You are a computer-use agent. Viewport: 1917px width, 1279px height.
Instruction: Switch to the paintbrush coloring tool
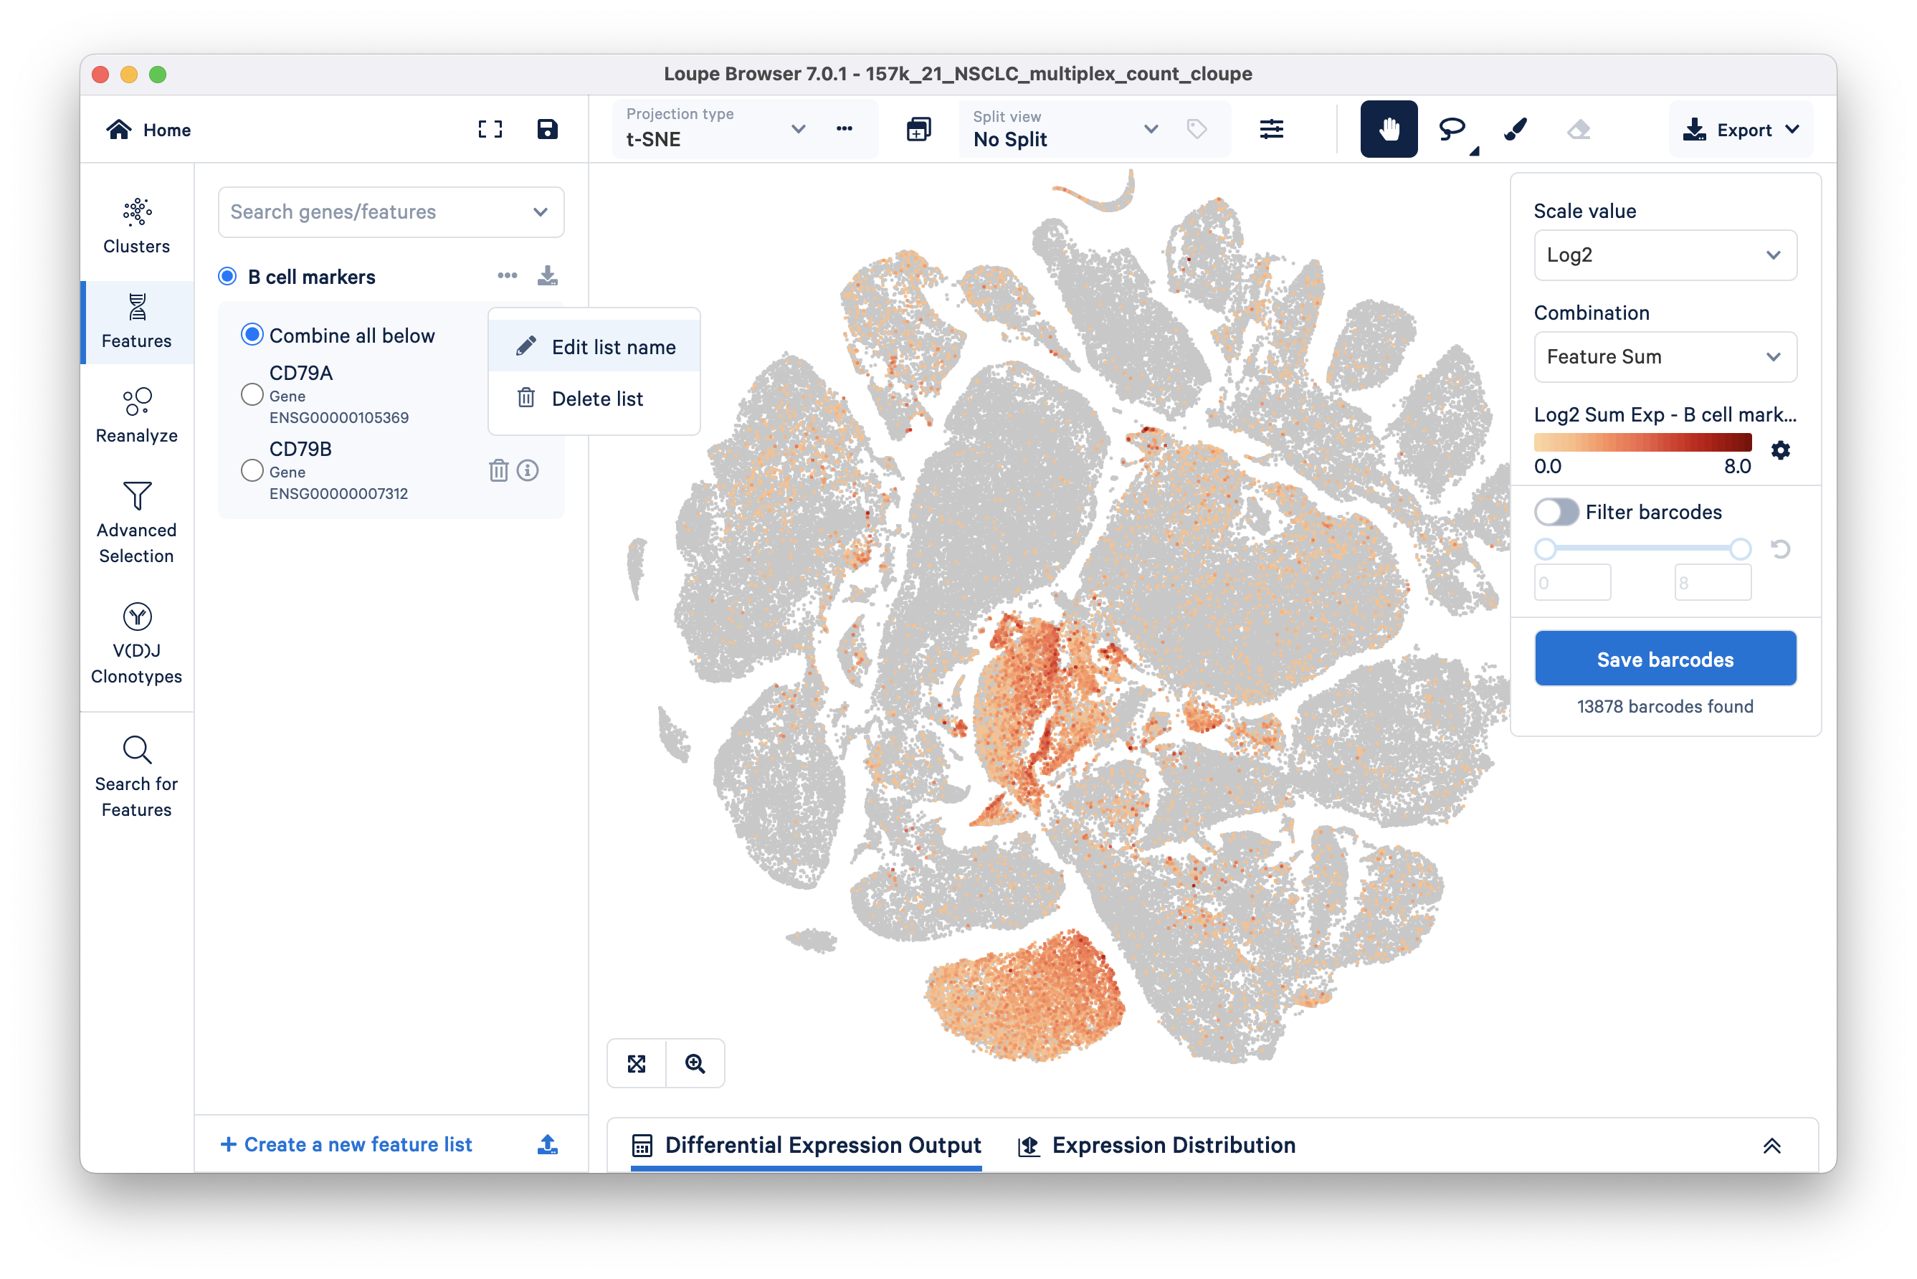point(1515,129)
